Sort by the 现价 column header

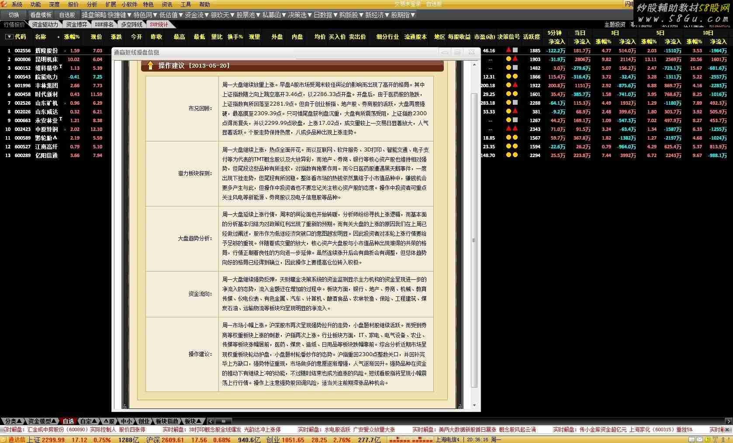click(x=96, y=37)
